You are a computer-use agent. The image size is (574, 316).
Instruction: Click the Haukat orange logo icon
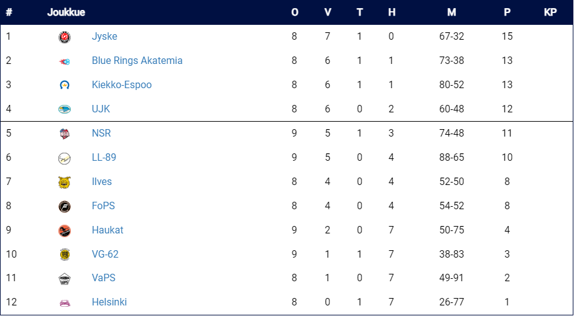pyautogui.click(x=65, y=230)
